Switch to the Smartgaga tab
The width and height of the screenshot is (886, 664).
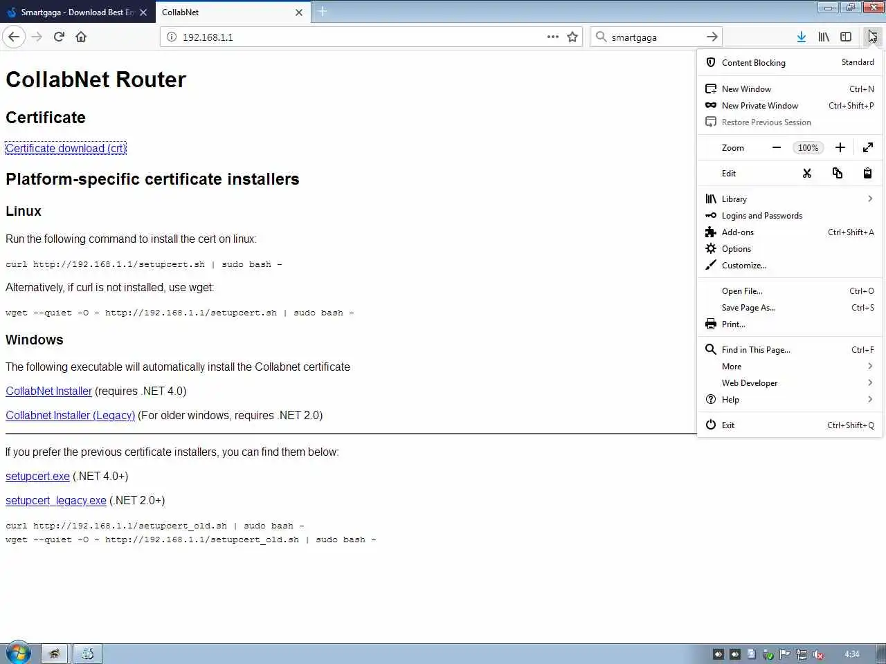[76, 12]
